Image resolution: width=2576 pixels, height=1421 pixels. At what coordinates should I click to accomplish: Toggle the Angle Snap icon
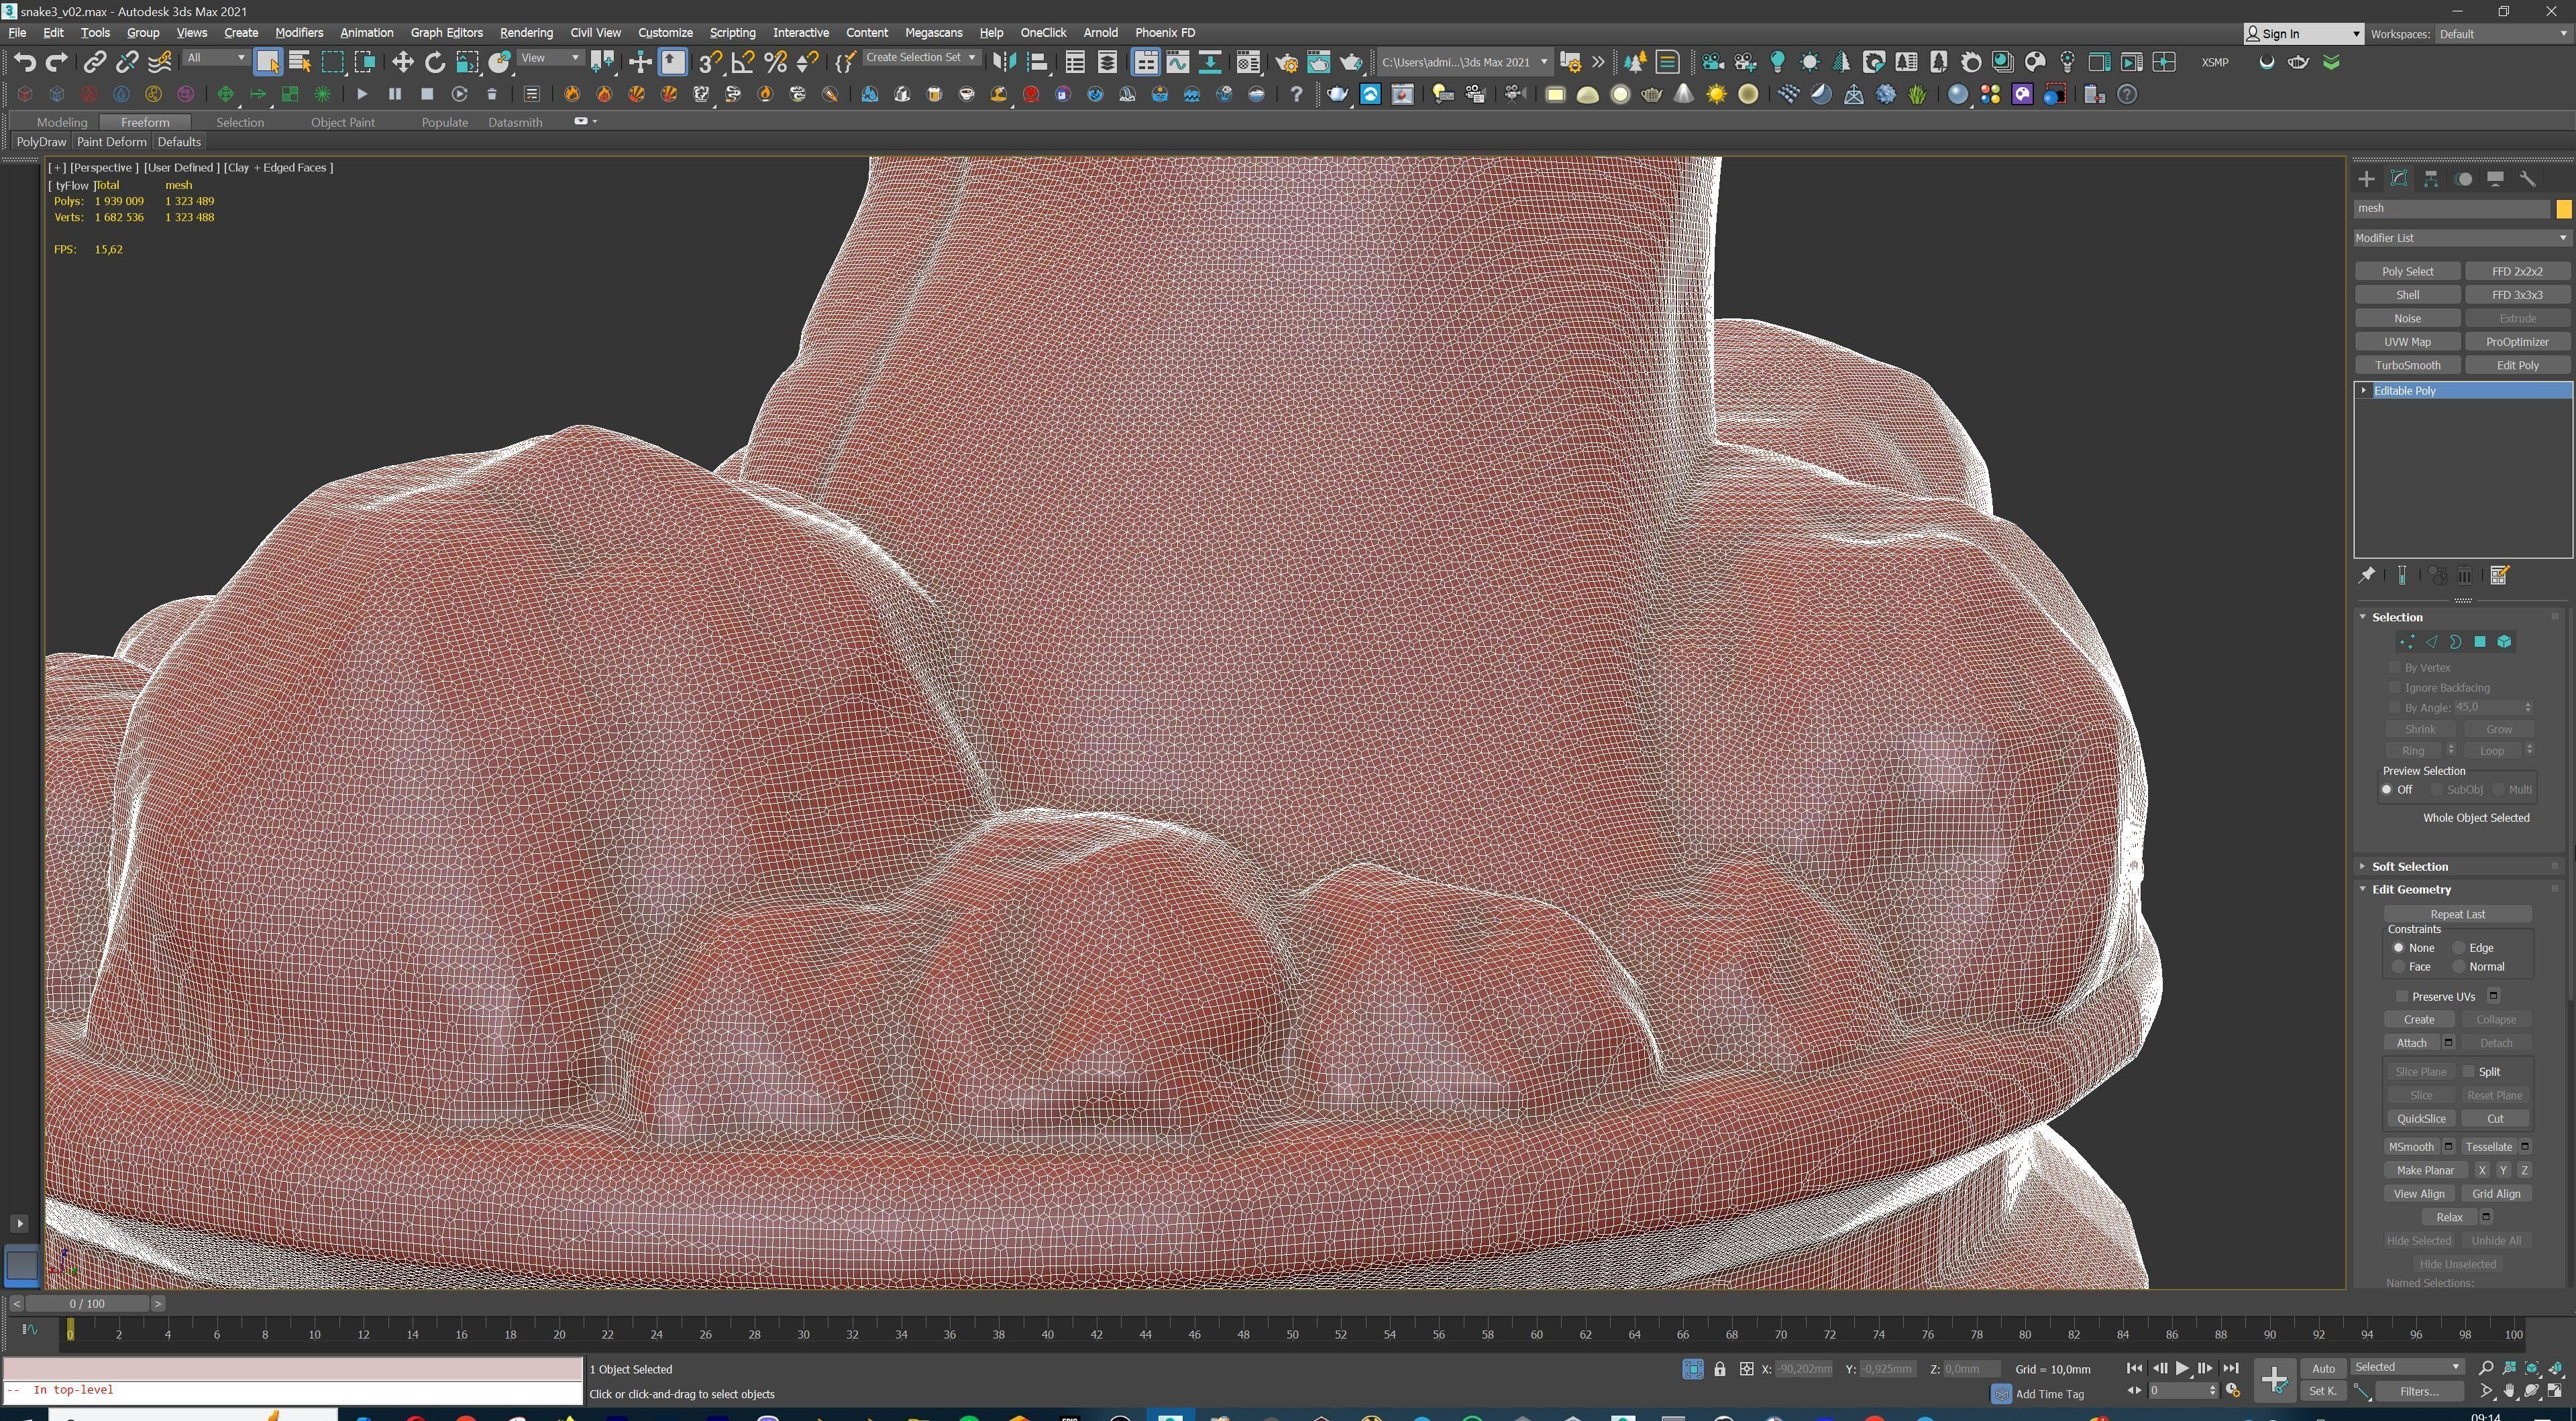coord(742,62)
